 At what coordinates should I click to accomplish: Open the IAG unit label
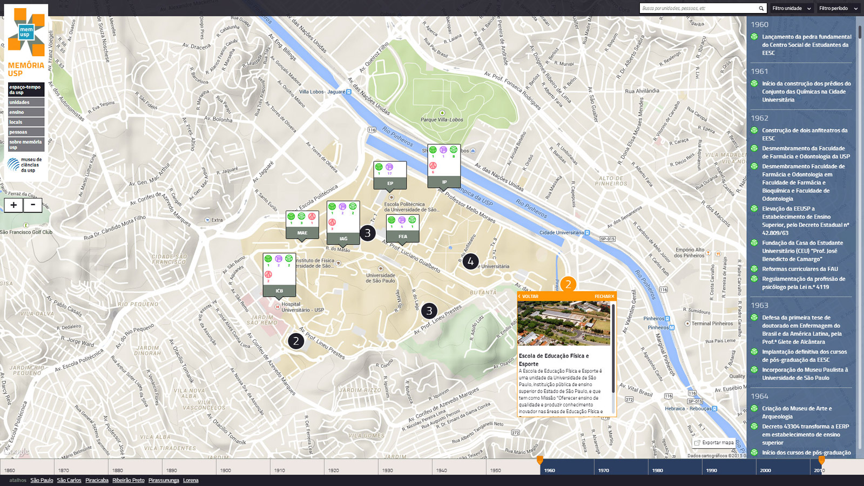(343, 239)
